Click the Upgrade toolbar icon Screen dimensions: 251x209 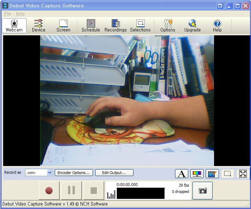click(192, 26)
